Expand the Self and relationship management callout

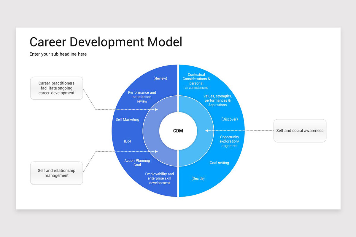tap(56, 173)
